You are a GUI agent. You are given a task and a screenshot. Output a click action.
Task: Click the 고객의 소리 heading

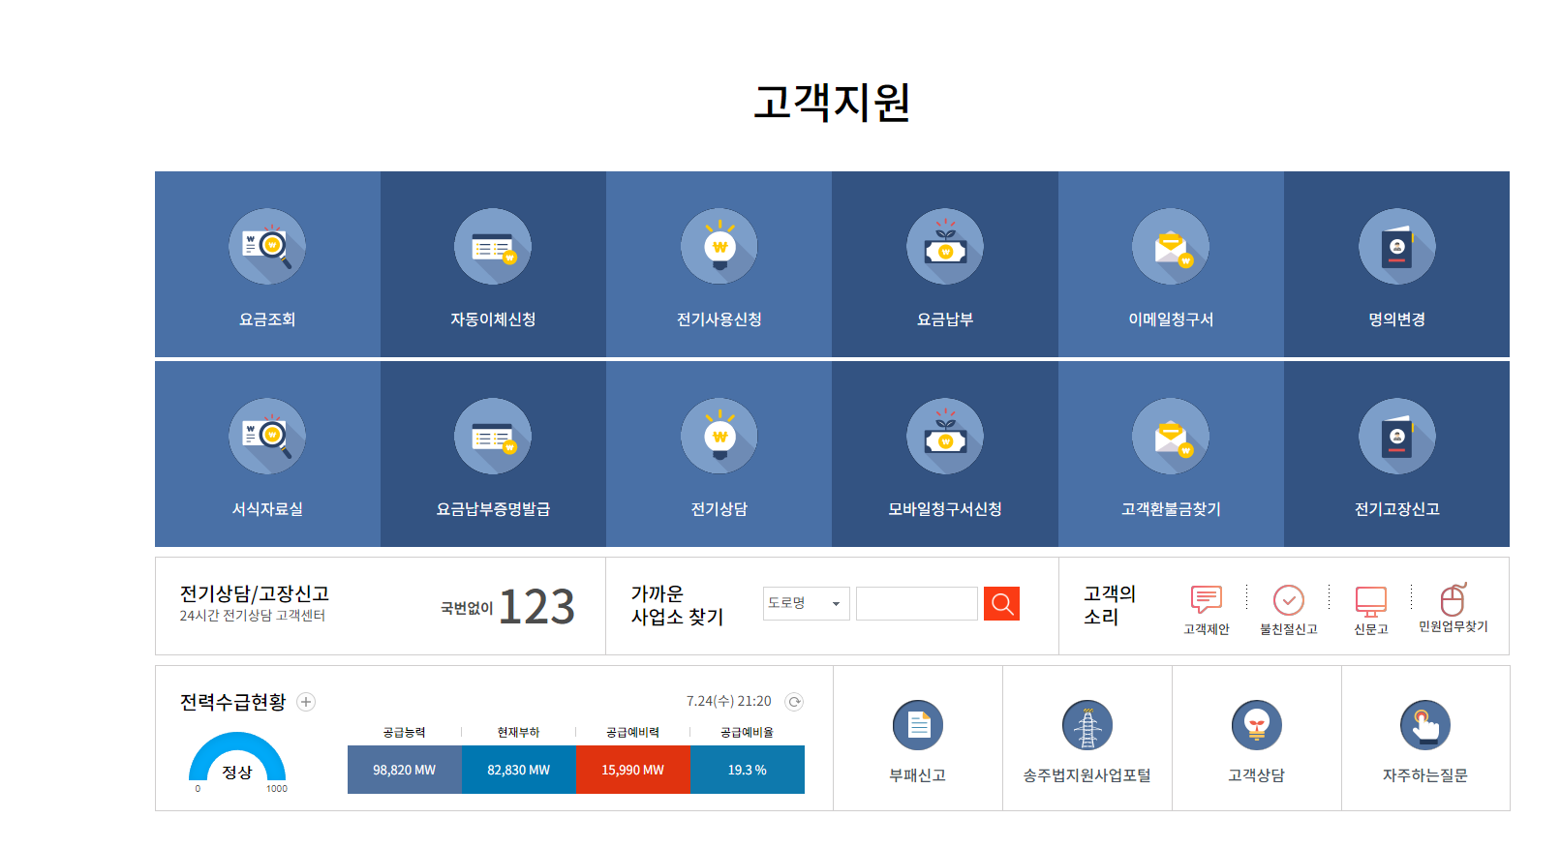pos(1110,605)
